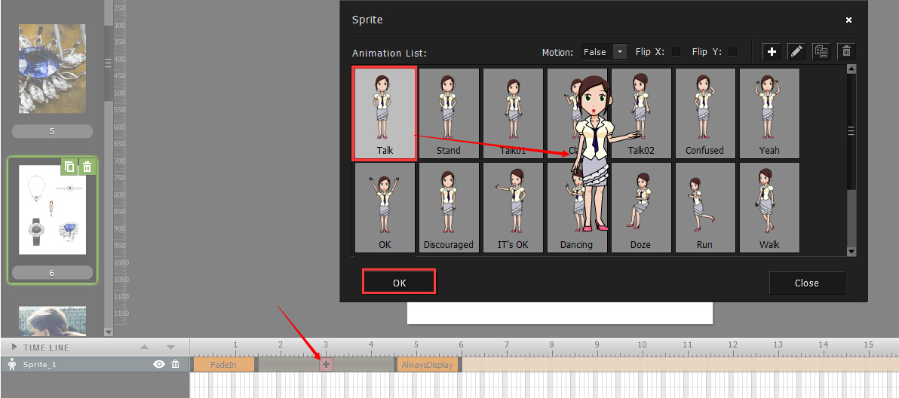Select the FadeIn effect block on timeline

coord(223,365)
